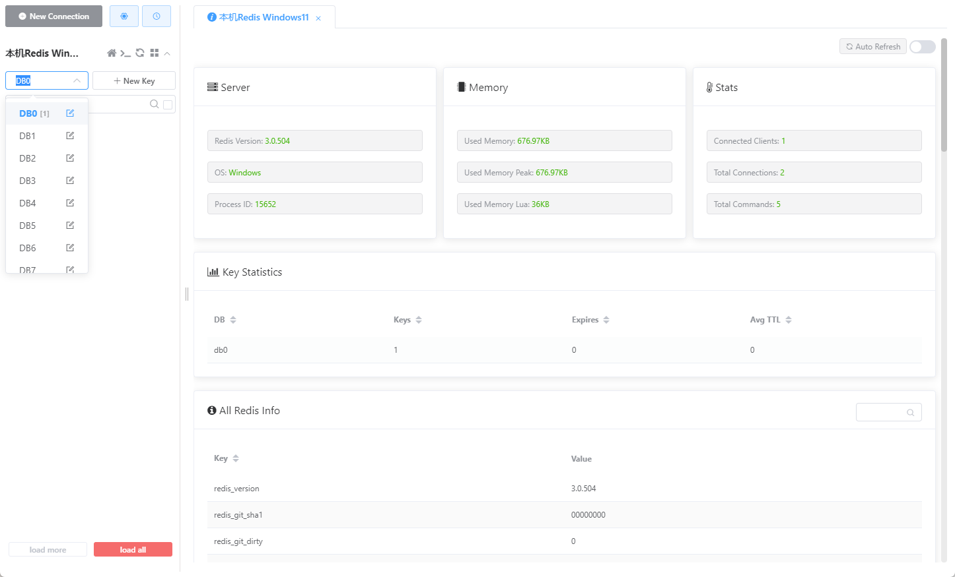Click the refresh connection icon
Image resolution: width=955 pixels, height=577 pixels.
[140, 53]
